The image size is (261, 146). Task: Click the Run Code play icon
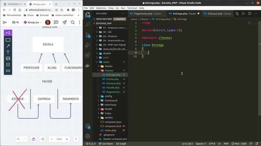click(243, 13)
